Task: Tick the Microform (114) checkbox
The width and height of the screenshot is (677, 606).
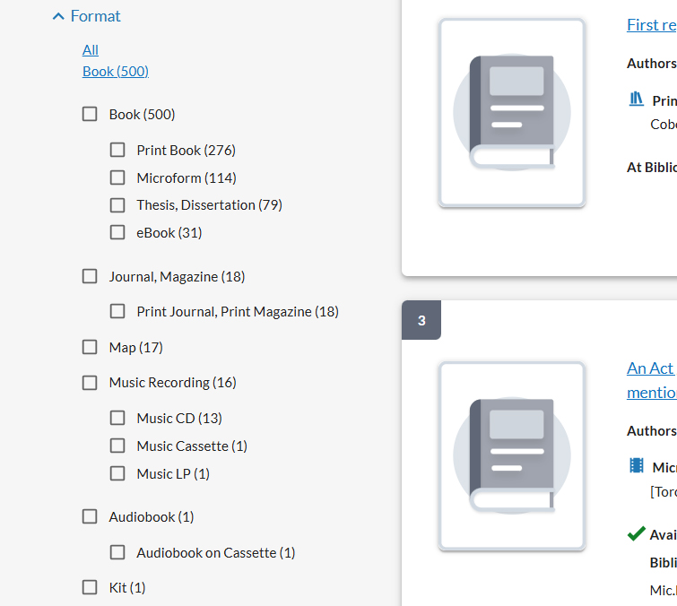Action: (x=117, y=177)
